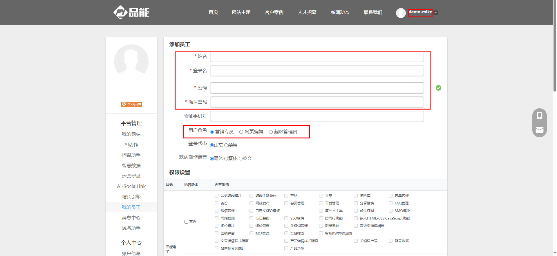Click the 登录名 input field

[317, 71]
